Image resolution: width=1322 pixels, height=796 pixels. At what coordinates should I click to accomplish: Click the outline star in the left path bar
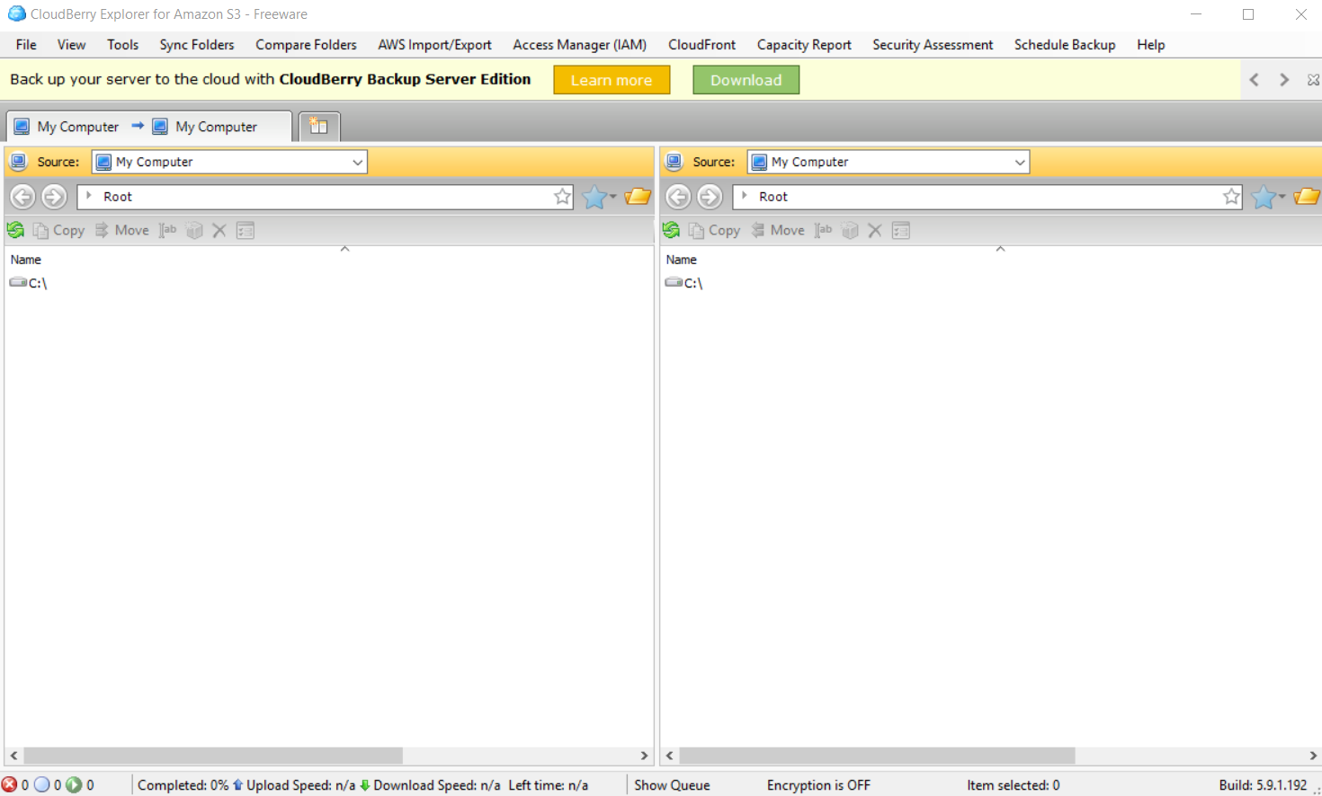[562, 196]
